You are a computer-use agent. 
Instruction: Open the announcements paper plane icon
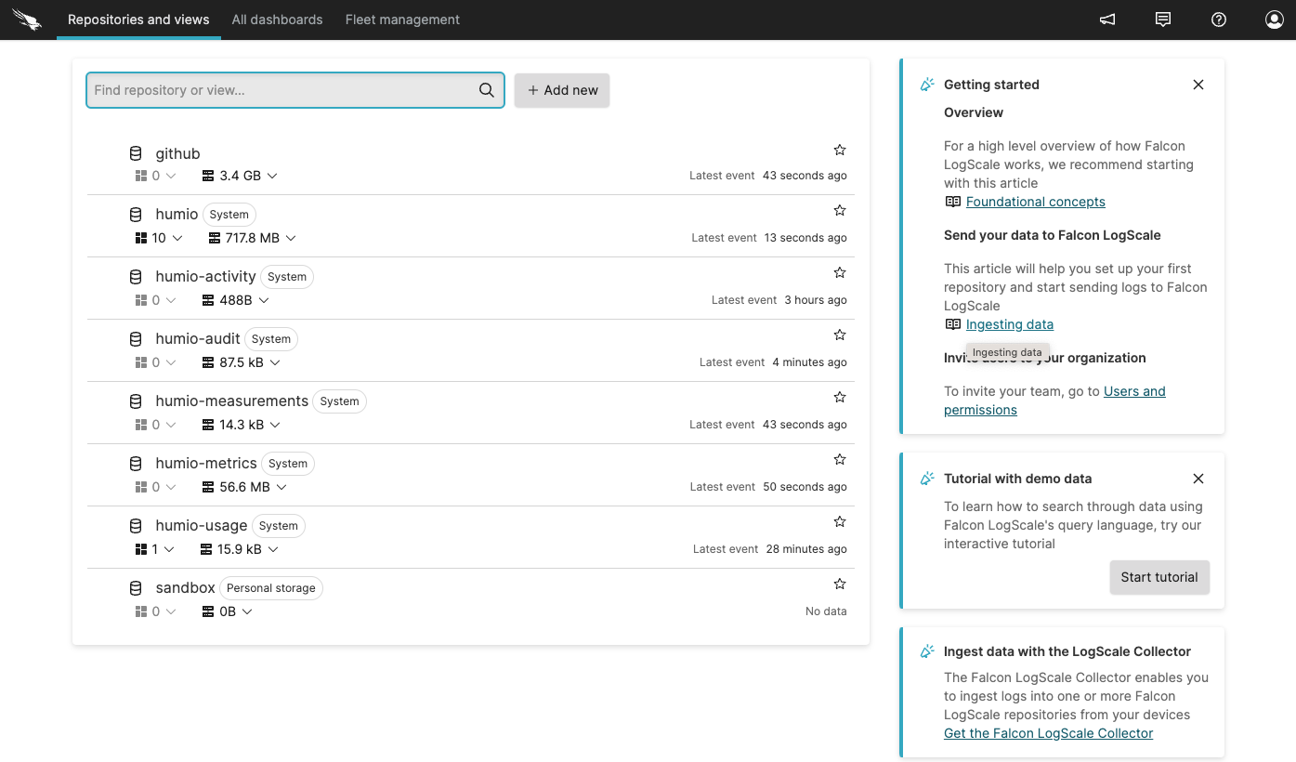pos(1106,19)
